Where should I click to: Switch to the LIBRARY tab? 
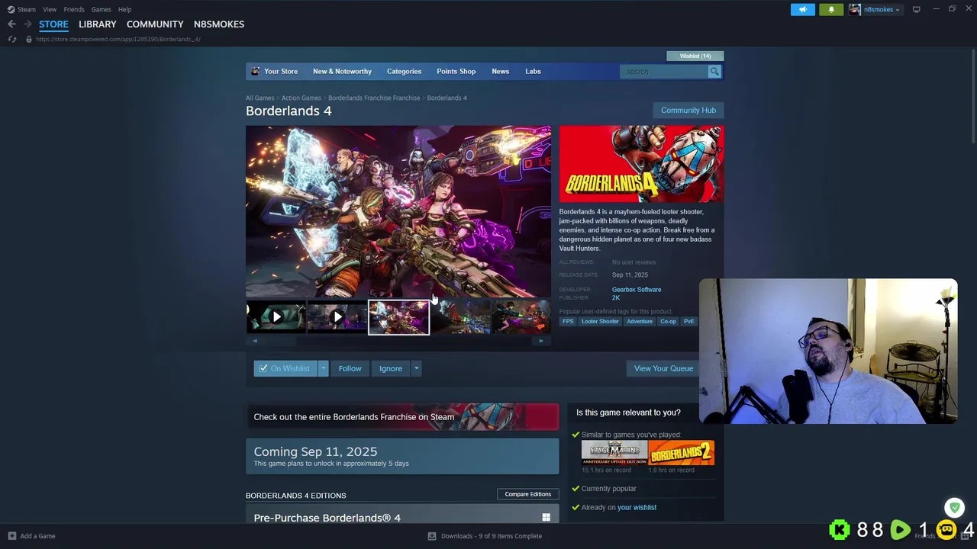point(98,24)
